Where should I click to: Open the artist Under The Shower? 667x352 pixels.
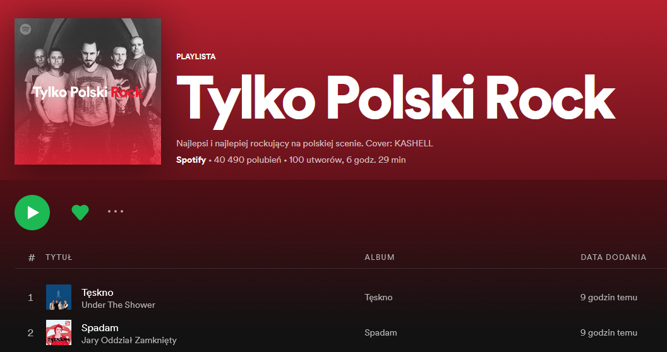click(118, 305)
